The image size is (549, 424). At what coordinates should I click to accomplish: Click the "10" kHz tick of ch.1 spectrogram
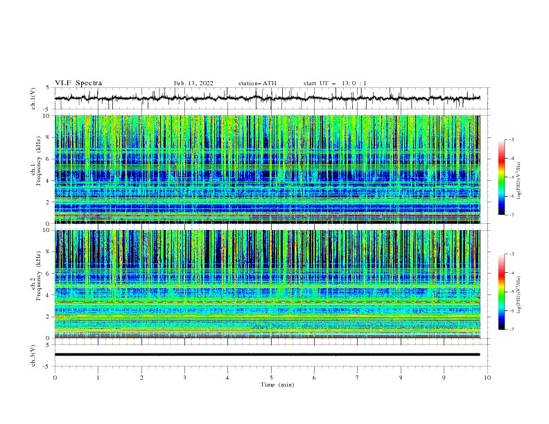(47, 116)
